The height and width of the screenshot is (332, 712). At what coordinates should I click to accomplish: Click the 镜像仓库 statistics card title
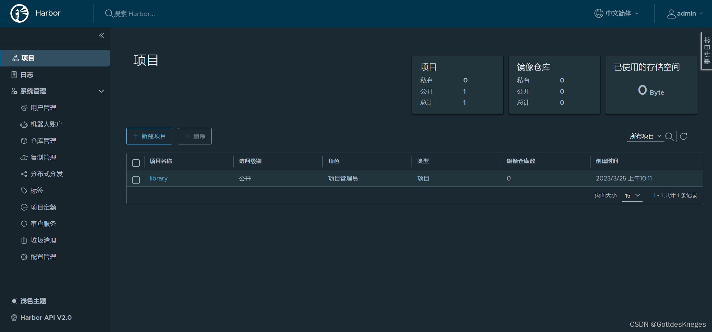(534, 67)
